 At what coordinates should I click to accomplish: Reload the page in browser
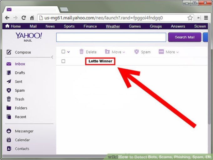tap(23, 18)
